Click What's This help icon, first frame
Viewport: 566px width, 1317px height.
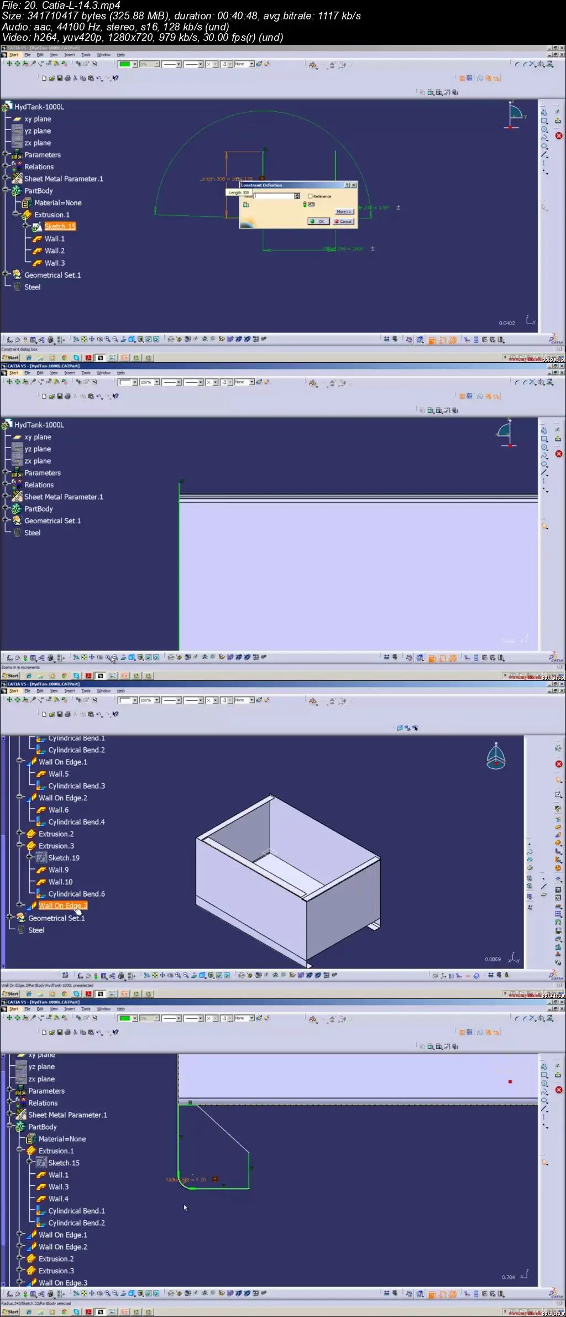tap(115, 79)
